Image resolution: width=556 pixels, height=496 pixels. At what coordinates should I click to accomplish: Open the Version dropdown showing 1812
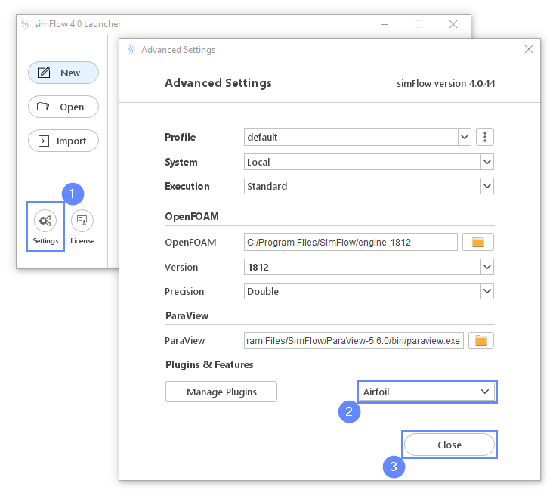click(369, 267)
